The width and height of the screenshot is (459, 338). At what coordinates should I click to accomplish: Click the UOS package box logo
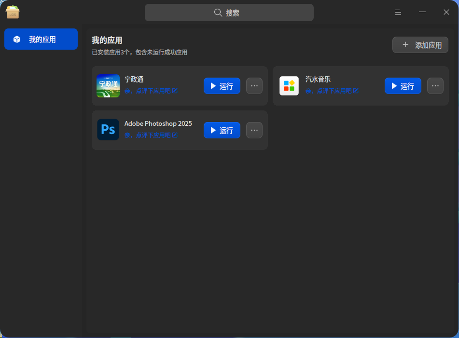pyautogui.click(x=12, y=12)
